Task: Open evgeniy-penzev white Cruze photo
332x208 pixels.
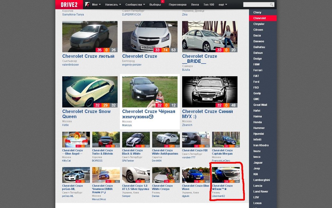Action: point(150,36)
